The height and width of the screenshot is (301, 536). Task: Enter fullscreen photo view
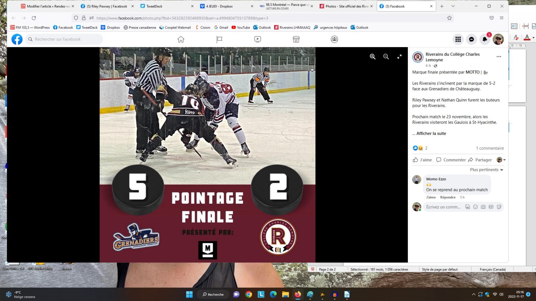point(399,57)
